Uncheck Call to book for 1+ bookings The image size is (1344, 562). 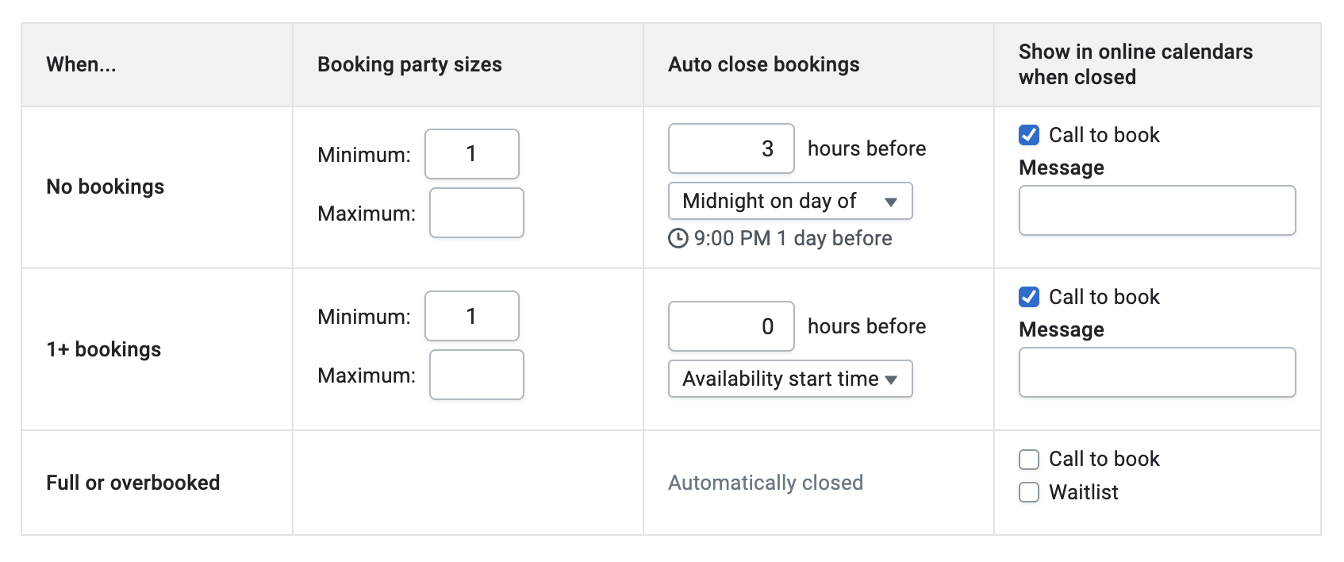pyautogui.click(x=1029, y=297)
